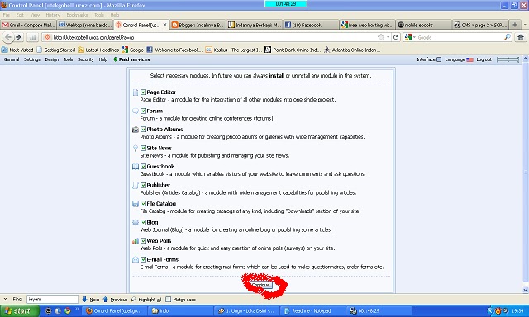529x317 pixels.
Task: Click the File Catalog disk icon
Action: (136, 204)
